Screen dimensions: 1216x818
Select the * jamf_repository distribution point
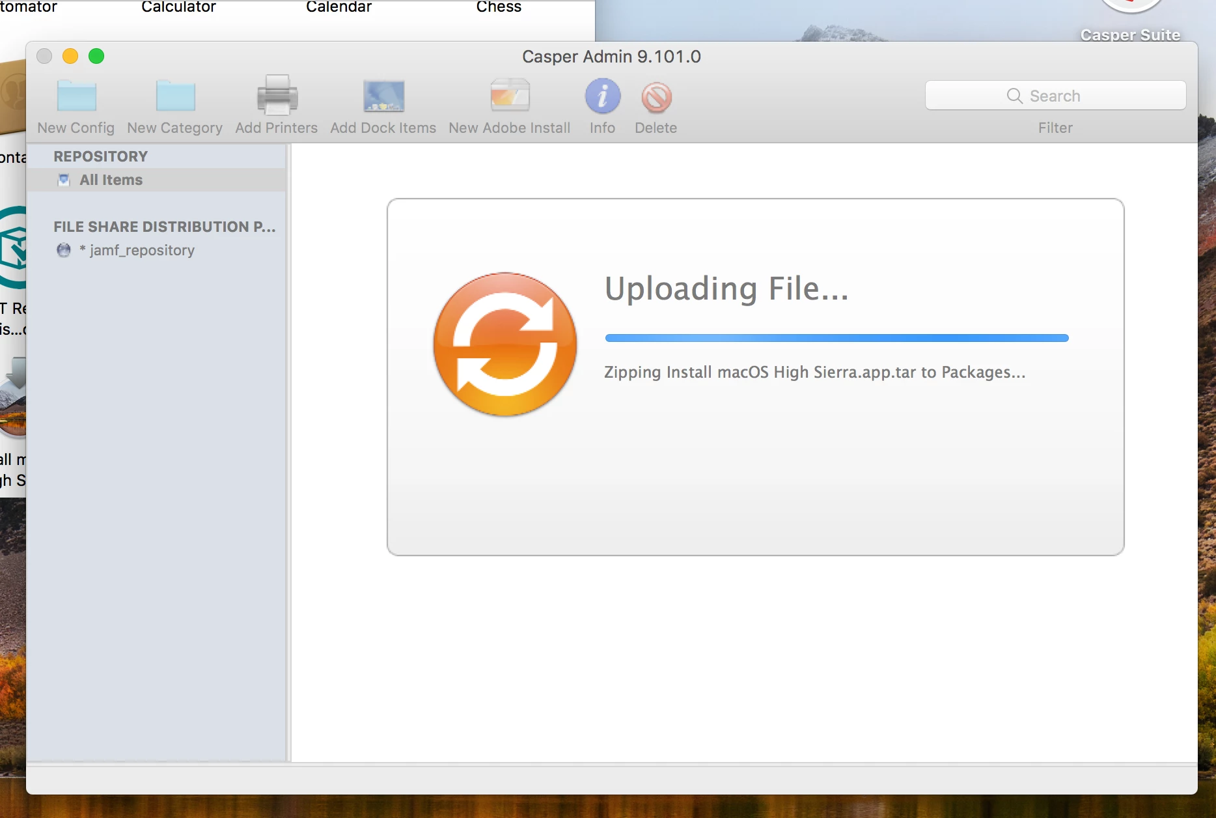pyautogui.click(x=156, y=250)
